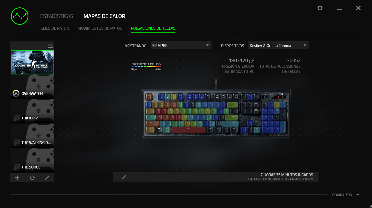
Task: Click the blue end of frequency legend
Action: [x=133, y=67]
